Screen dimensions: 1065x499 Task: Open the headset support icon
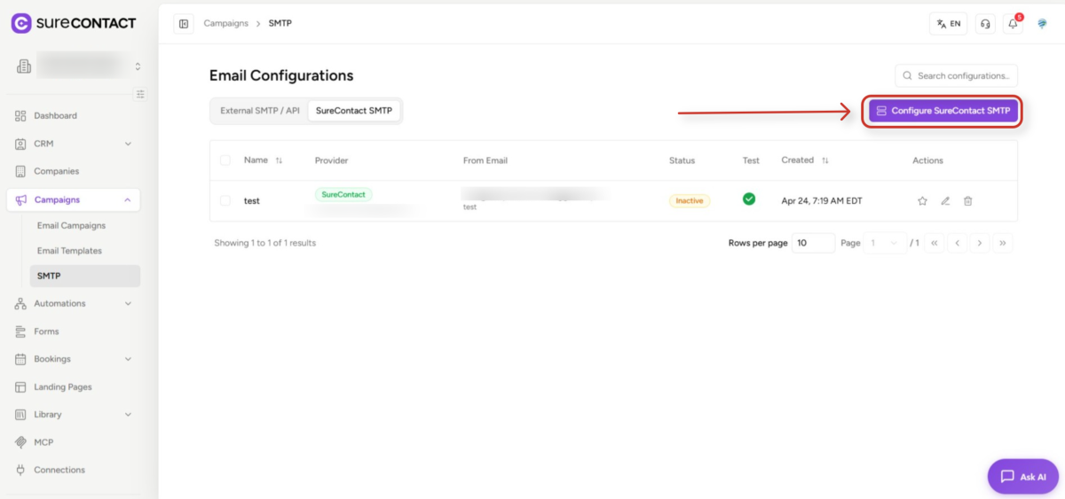click(985, 24)
